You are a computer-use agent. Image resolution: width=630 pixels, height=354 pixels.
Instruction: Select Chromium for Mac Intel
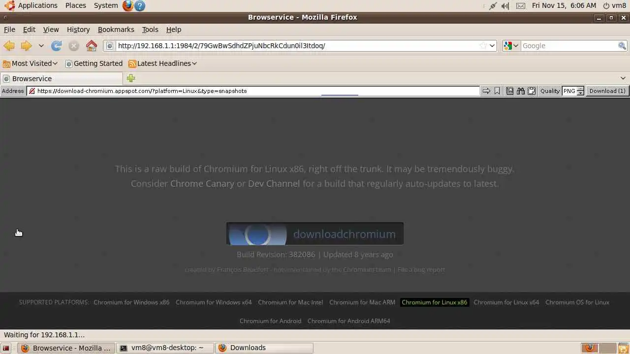pyautogui.click(x=290, y=302)
